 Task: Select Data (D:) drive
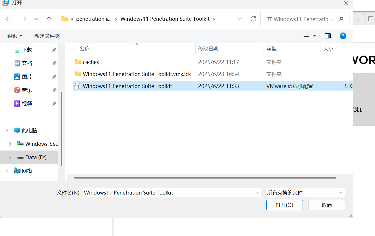pos(32,157)
